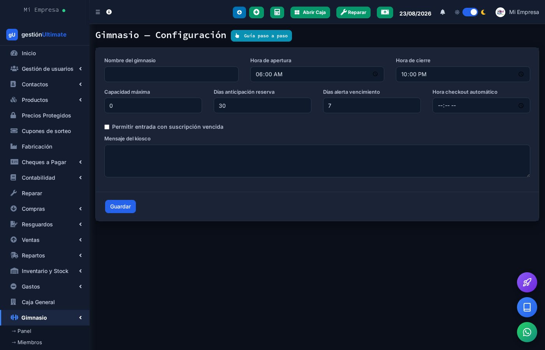Open the Panel submenu under Gimnasio
Screen dimensions: 545x350
(x=45, y=331)
